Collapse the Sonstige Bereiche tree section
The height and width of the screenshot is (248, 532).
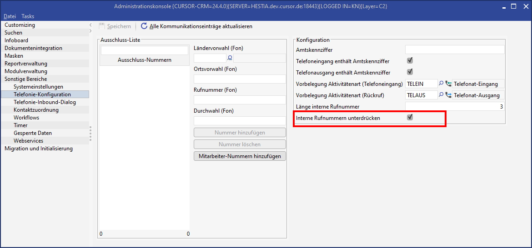25,79
